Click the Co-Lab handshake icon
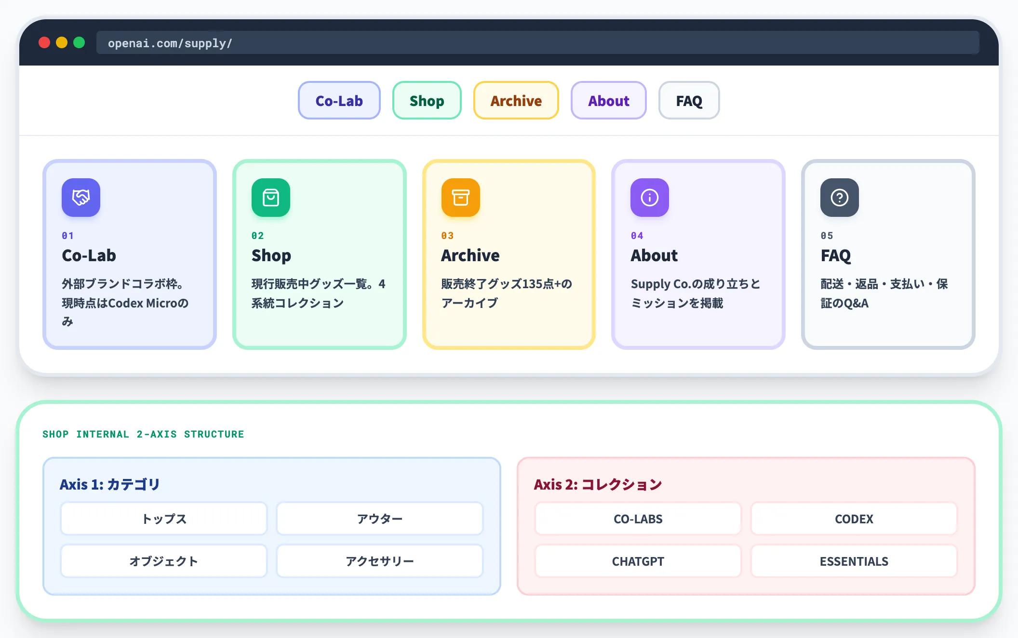Screen dimensions: 1018x638 tap(81, 198)
